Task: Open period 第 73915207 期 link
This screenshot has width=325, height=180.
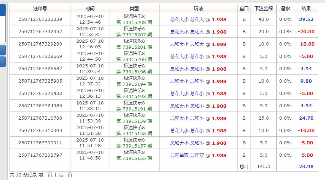Action: 134,35
